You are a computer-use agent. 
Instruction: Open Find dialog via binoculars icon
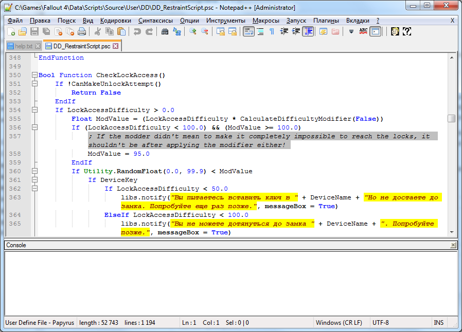click(165, 32)
